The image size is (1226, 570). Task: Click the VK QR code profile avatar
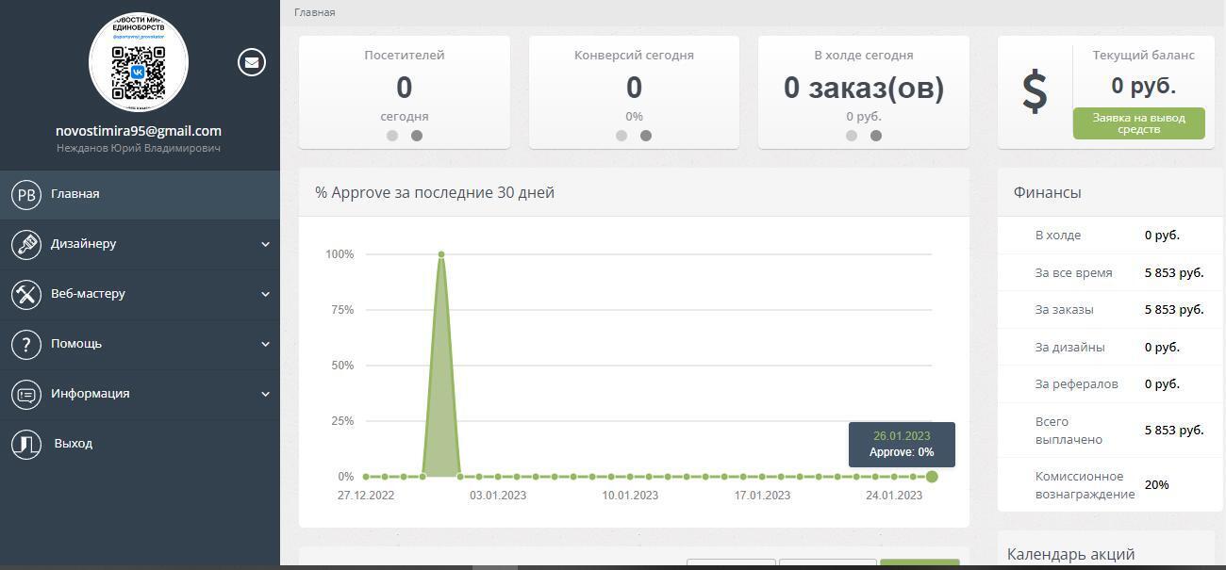click(x=139, y=61)
